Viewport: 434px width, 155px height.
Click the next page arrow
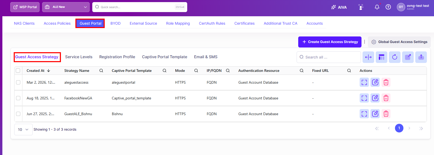tap(409, 128)
